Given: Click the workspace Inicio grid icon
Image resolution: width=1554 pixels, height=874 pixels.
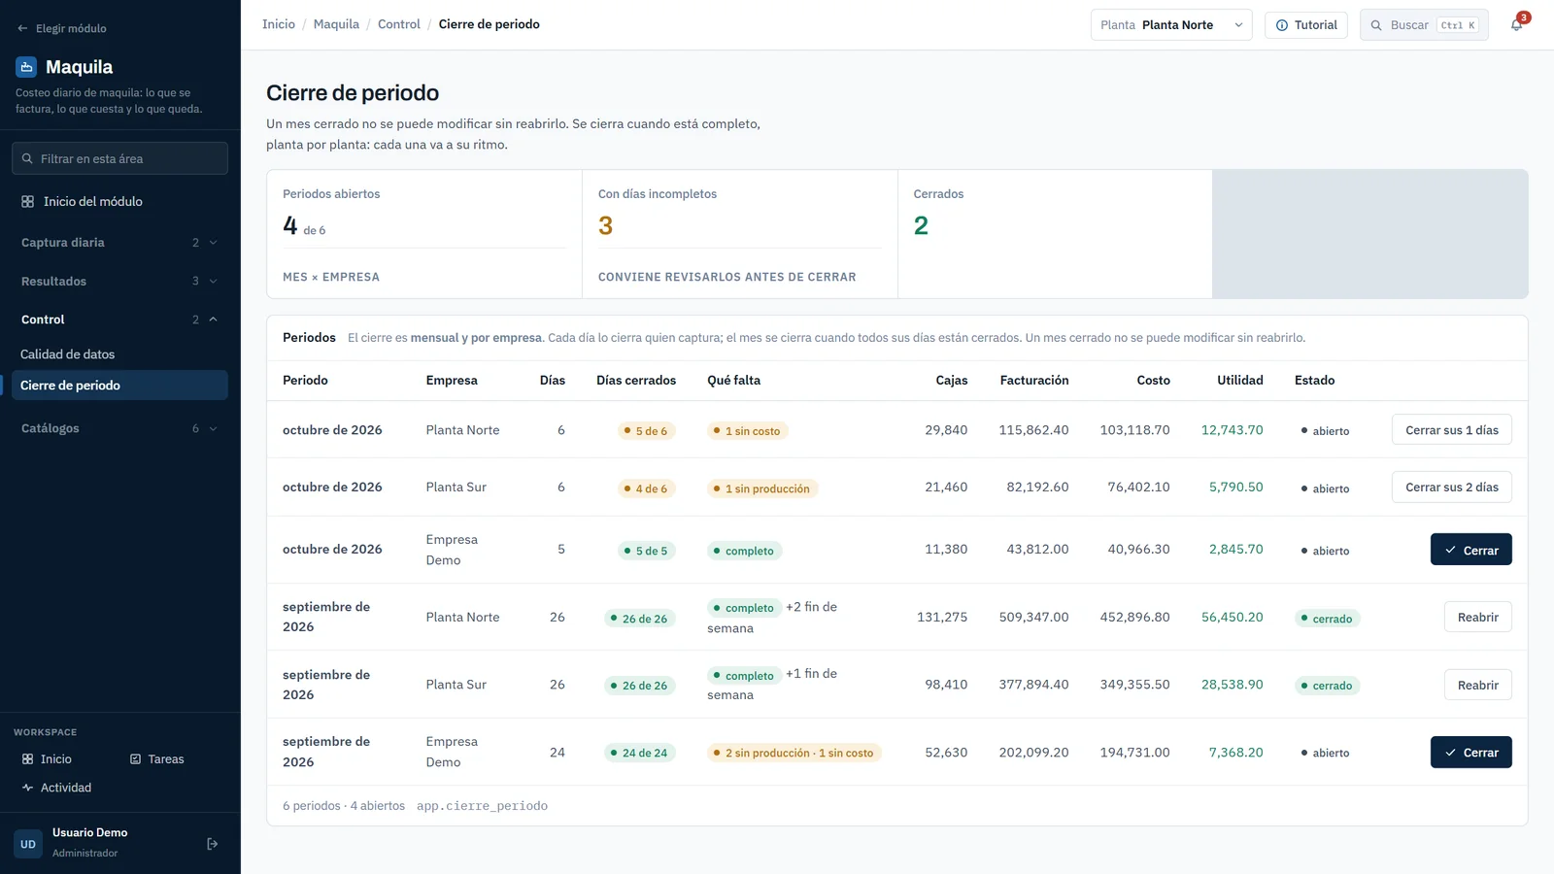Looking at the screenshot, I should pos(27,759).
